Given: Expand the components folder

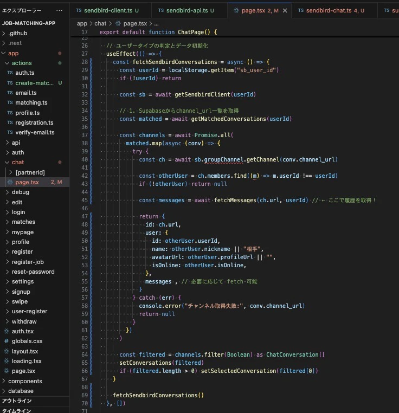Looking at the screenshot, I should (x=35, y=381).
